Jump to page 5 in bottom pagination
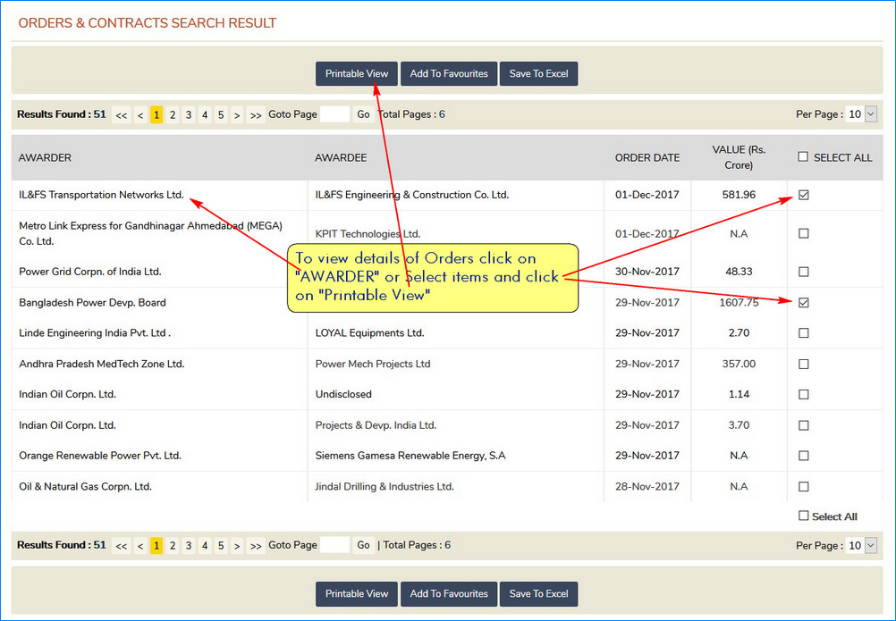896x621 pixels. click(221, 545)
